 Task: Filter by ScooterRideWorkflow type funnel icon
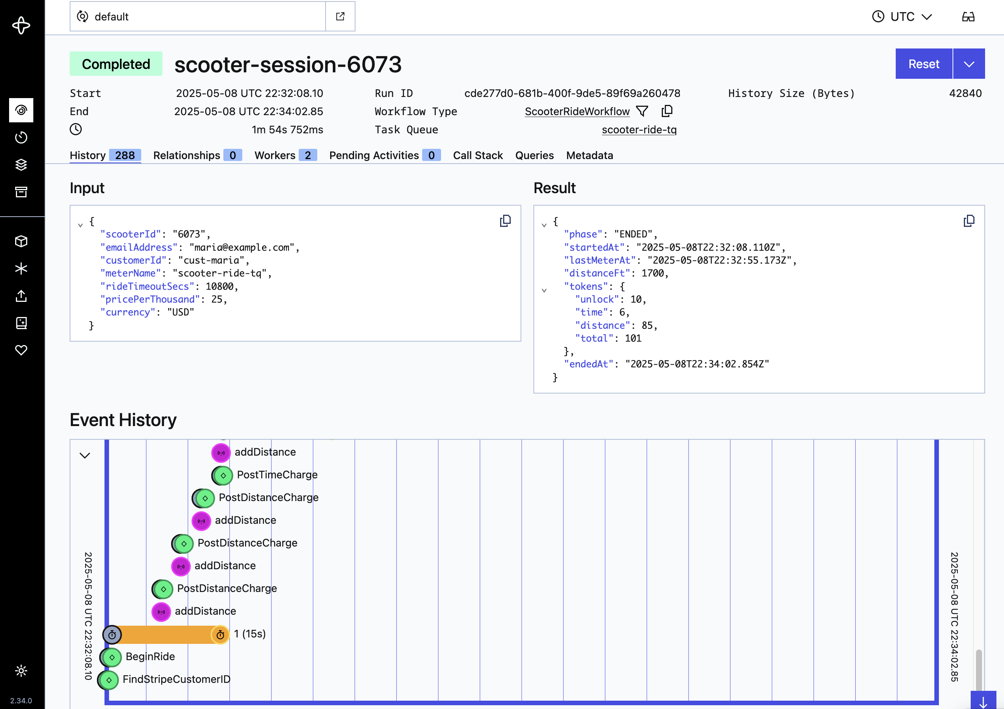pyautogui.click(x=641, y=111)
